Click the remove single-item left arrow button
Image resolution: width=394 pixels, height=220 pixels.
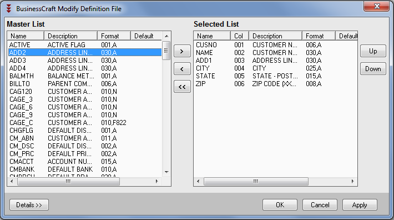(182, 69)
